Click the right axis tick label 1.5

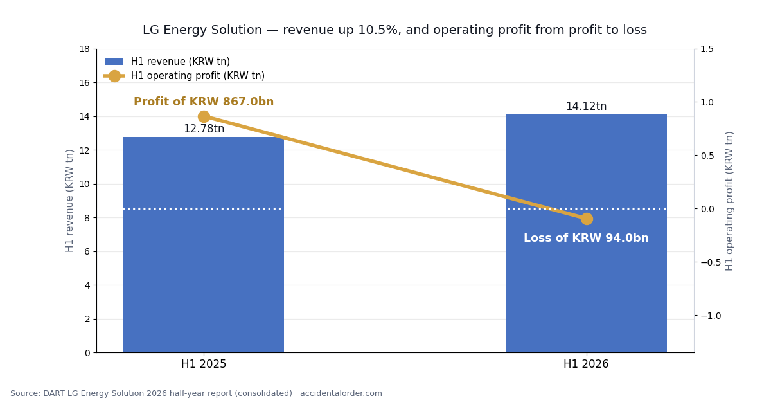707,49
